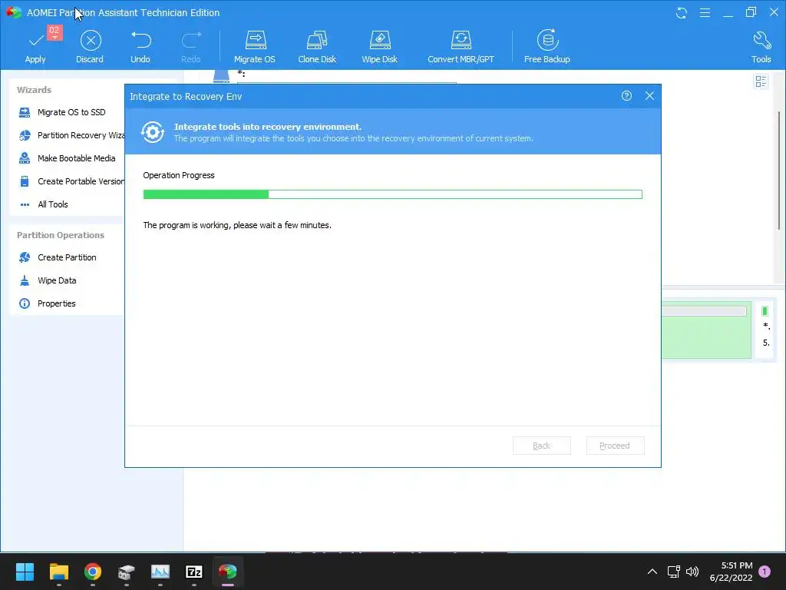Click the AOMEI Partition Assistant taskbar icon
This screenshot has height=590, width=786.
coord(228,572)
